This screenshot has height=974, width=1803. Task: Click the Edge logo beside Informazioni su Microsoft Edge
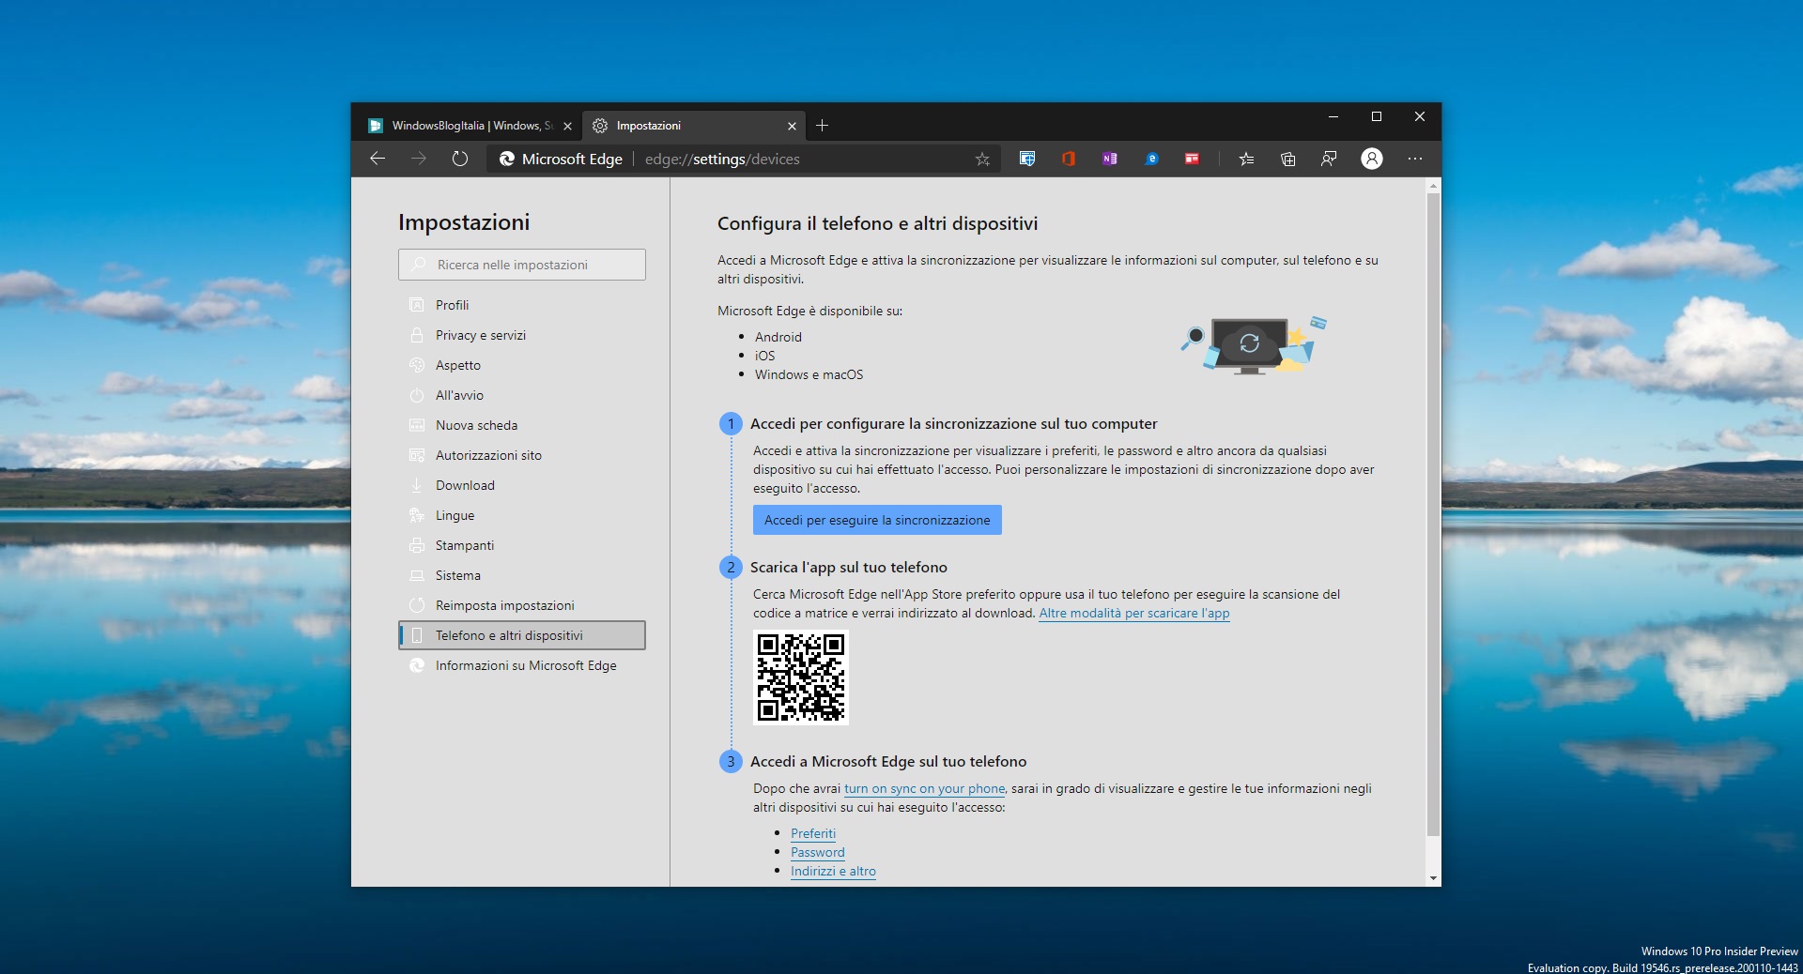click(417, 665)
